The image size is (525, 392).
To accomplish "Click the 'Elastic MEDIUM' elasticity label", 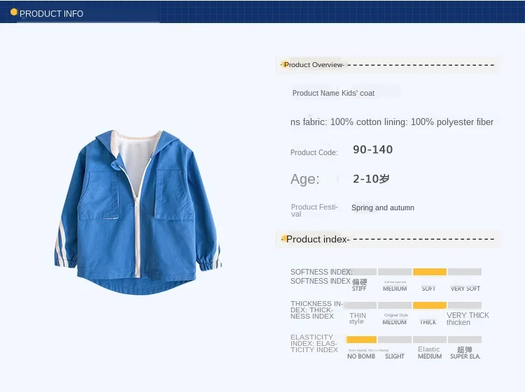I will (430, 353).
